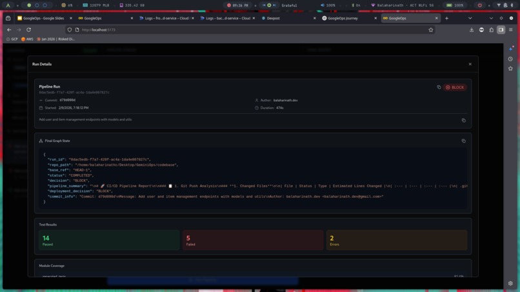Close the Run Details dialog
Image resolution: width=520 pixels, height=292 pixels.
tap(470, 64)
